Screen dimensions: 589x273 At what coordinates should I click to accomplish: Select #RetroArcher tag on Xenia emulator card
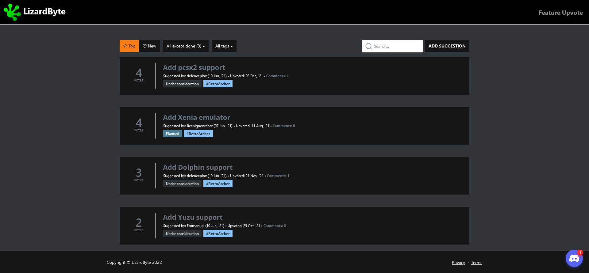point(198,134)
